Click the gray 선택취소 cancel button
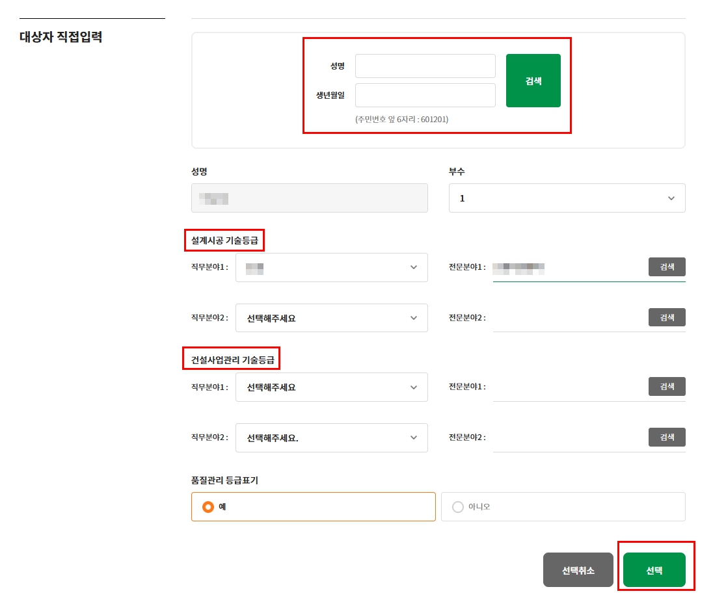 pos(578,569)
